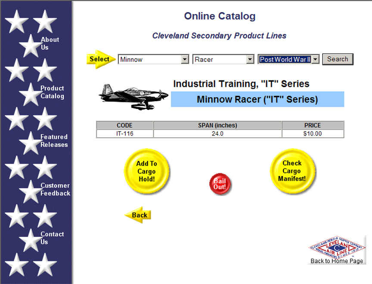372x284 pixels.
Task: Click the $10.00 price cell
Action: coord(312,134)
